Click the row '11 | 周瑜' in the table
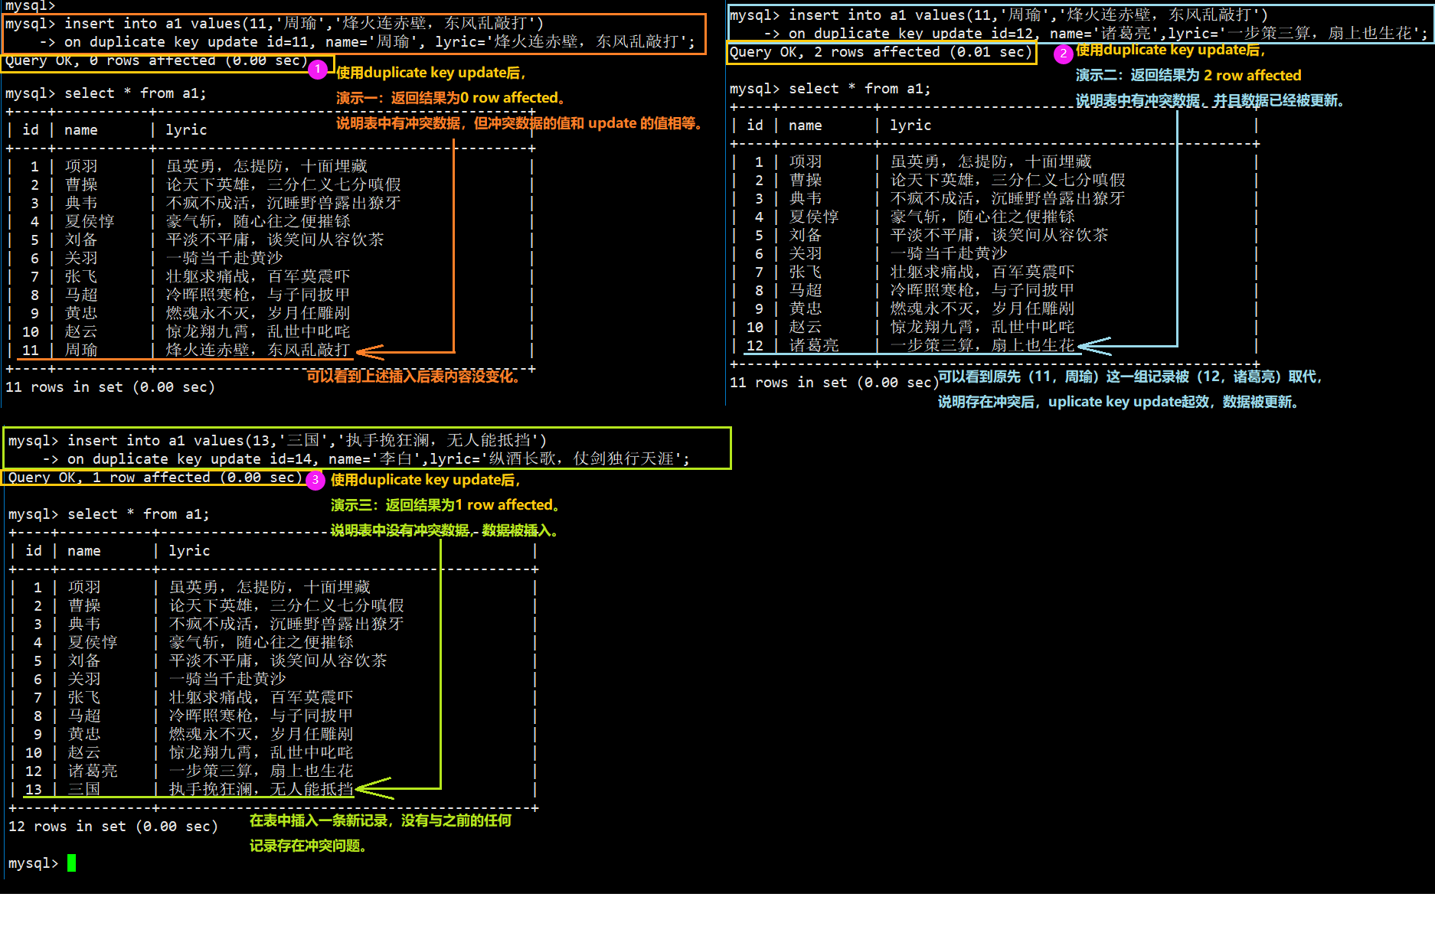This screenshot has width=1435, height=949. [x=268, y=351]
